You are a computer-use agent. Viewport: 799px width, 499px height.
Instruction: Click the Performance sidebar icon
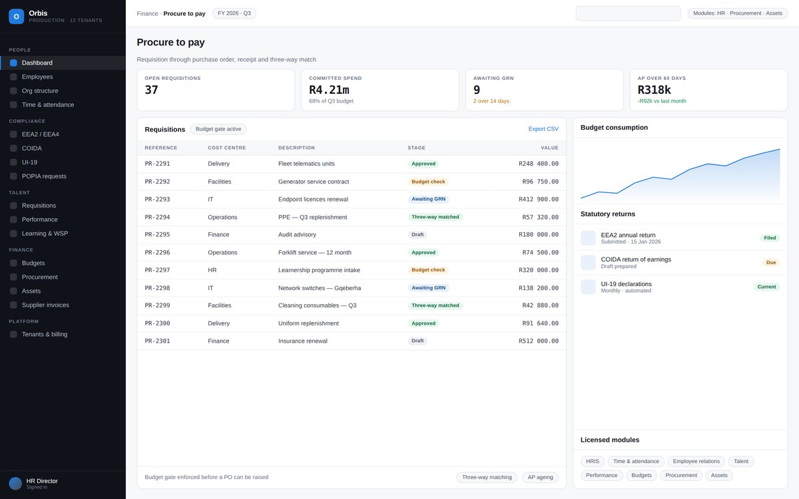click(x=13, y=219)
